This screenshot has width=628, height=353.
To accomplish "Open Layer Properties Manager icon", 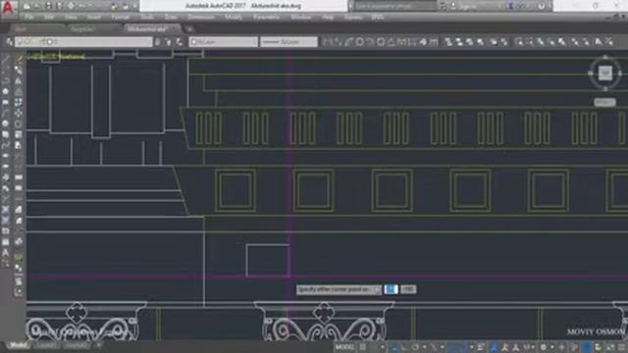I will click(9, 41).
